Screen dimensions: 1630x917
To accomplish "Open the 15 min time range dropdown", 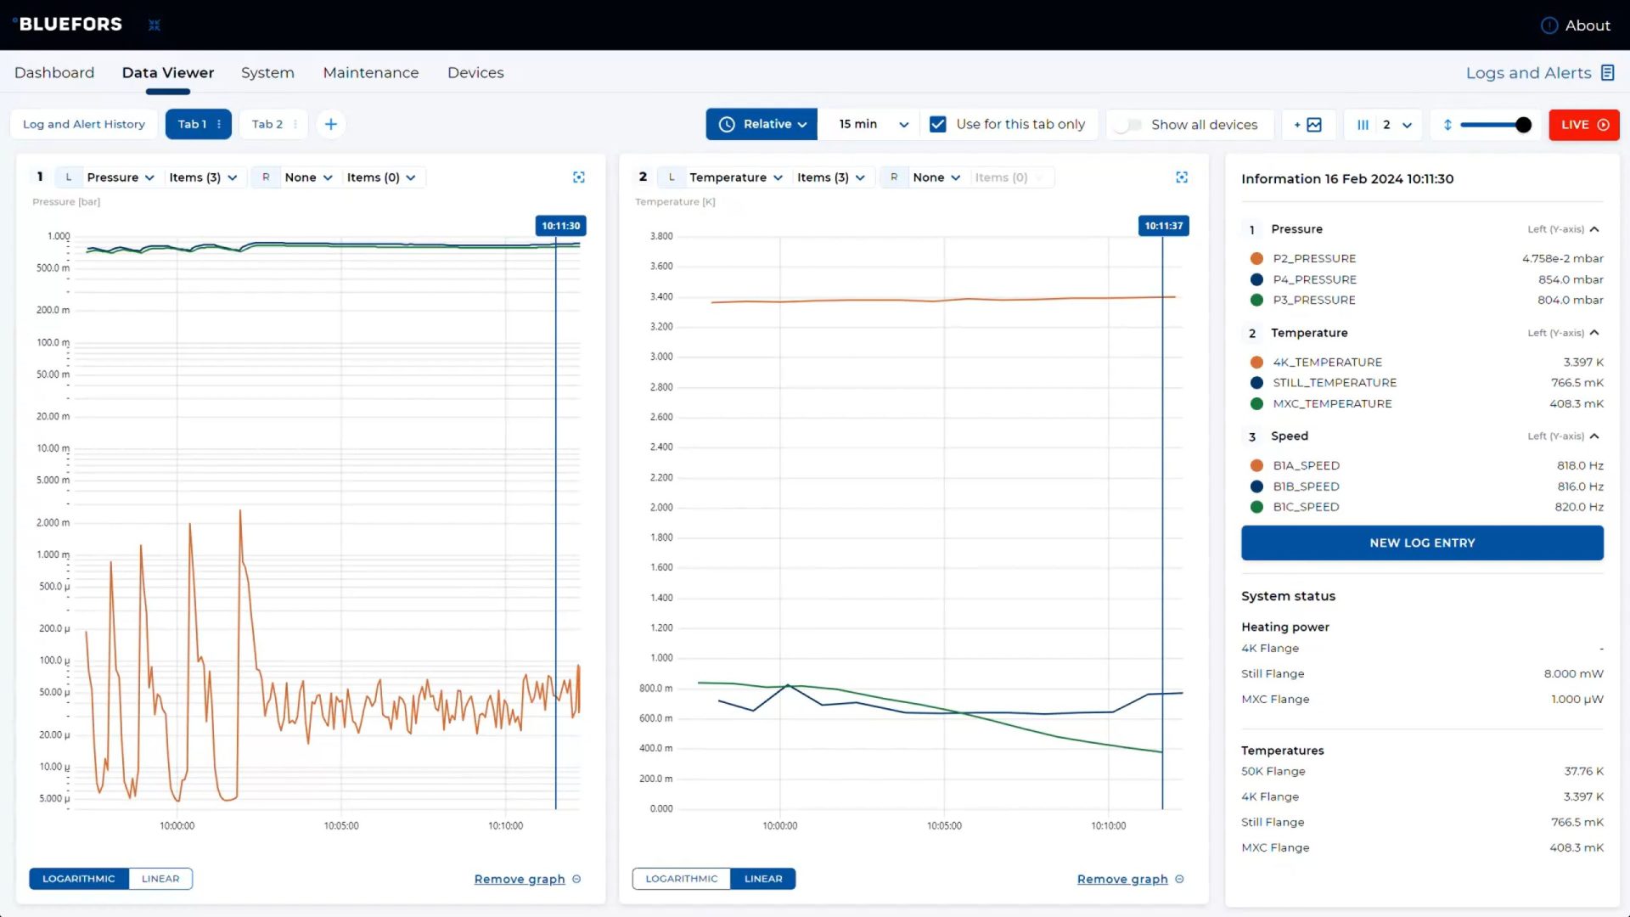I will 873,125.
